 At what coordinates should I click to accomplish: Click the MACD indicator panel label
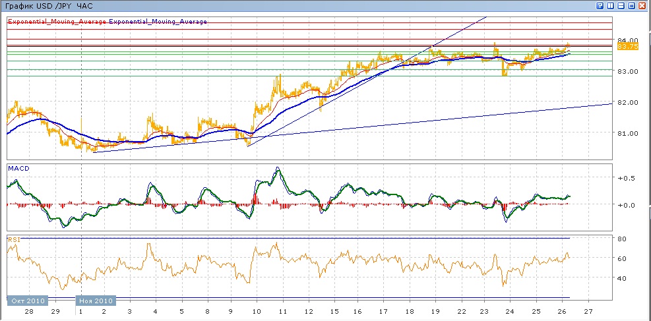pos(18,169)
